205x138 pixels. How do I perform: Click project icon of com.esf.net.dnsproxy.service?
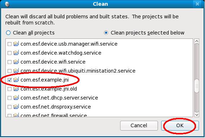16,107
